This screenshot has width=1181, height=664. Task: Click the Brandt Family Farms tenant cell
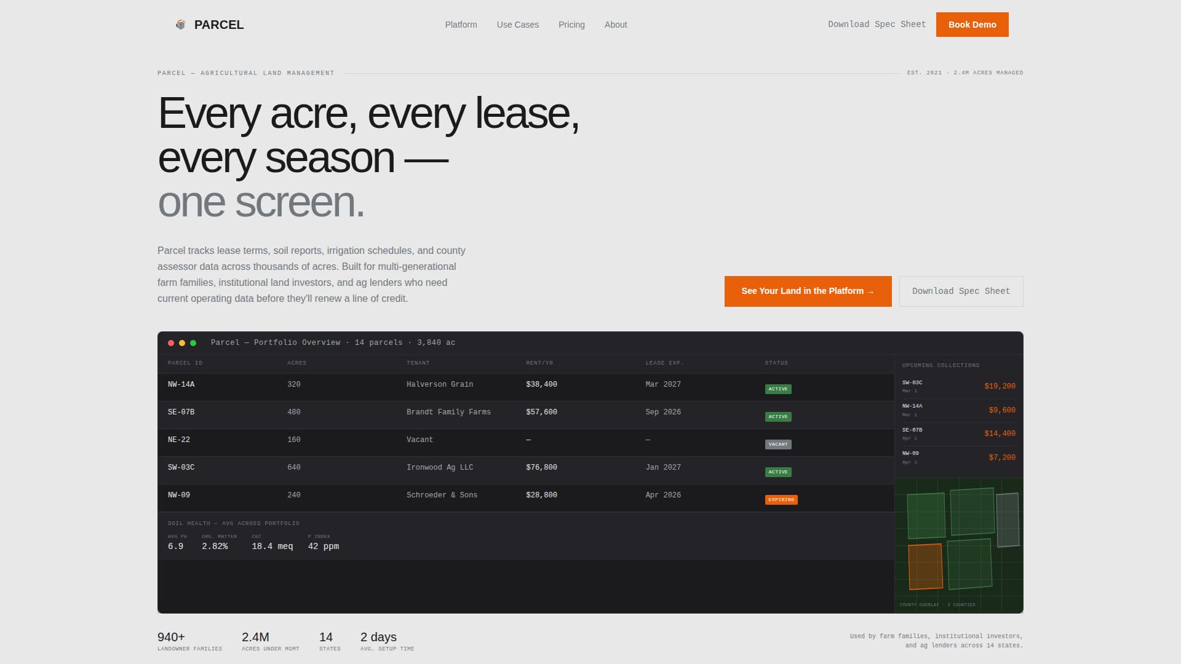point(448,412)
